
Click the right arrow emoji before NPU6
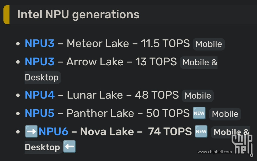(31, 131)
